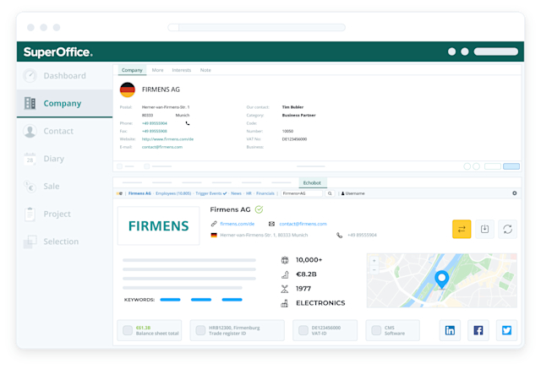Switch to the More tab
The height and width of the screenshot is (369, 541).
coord(158,70)
